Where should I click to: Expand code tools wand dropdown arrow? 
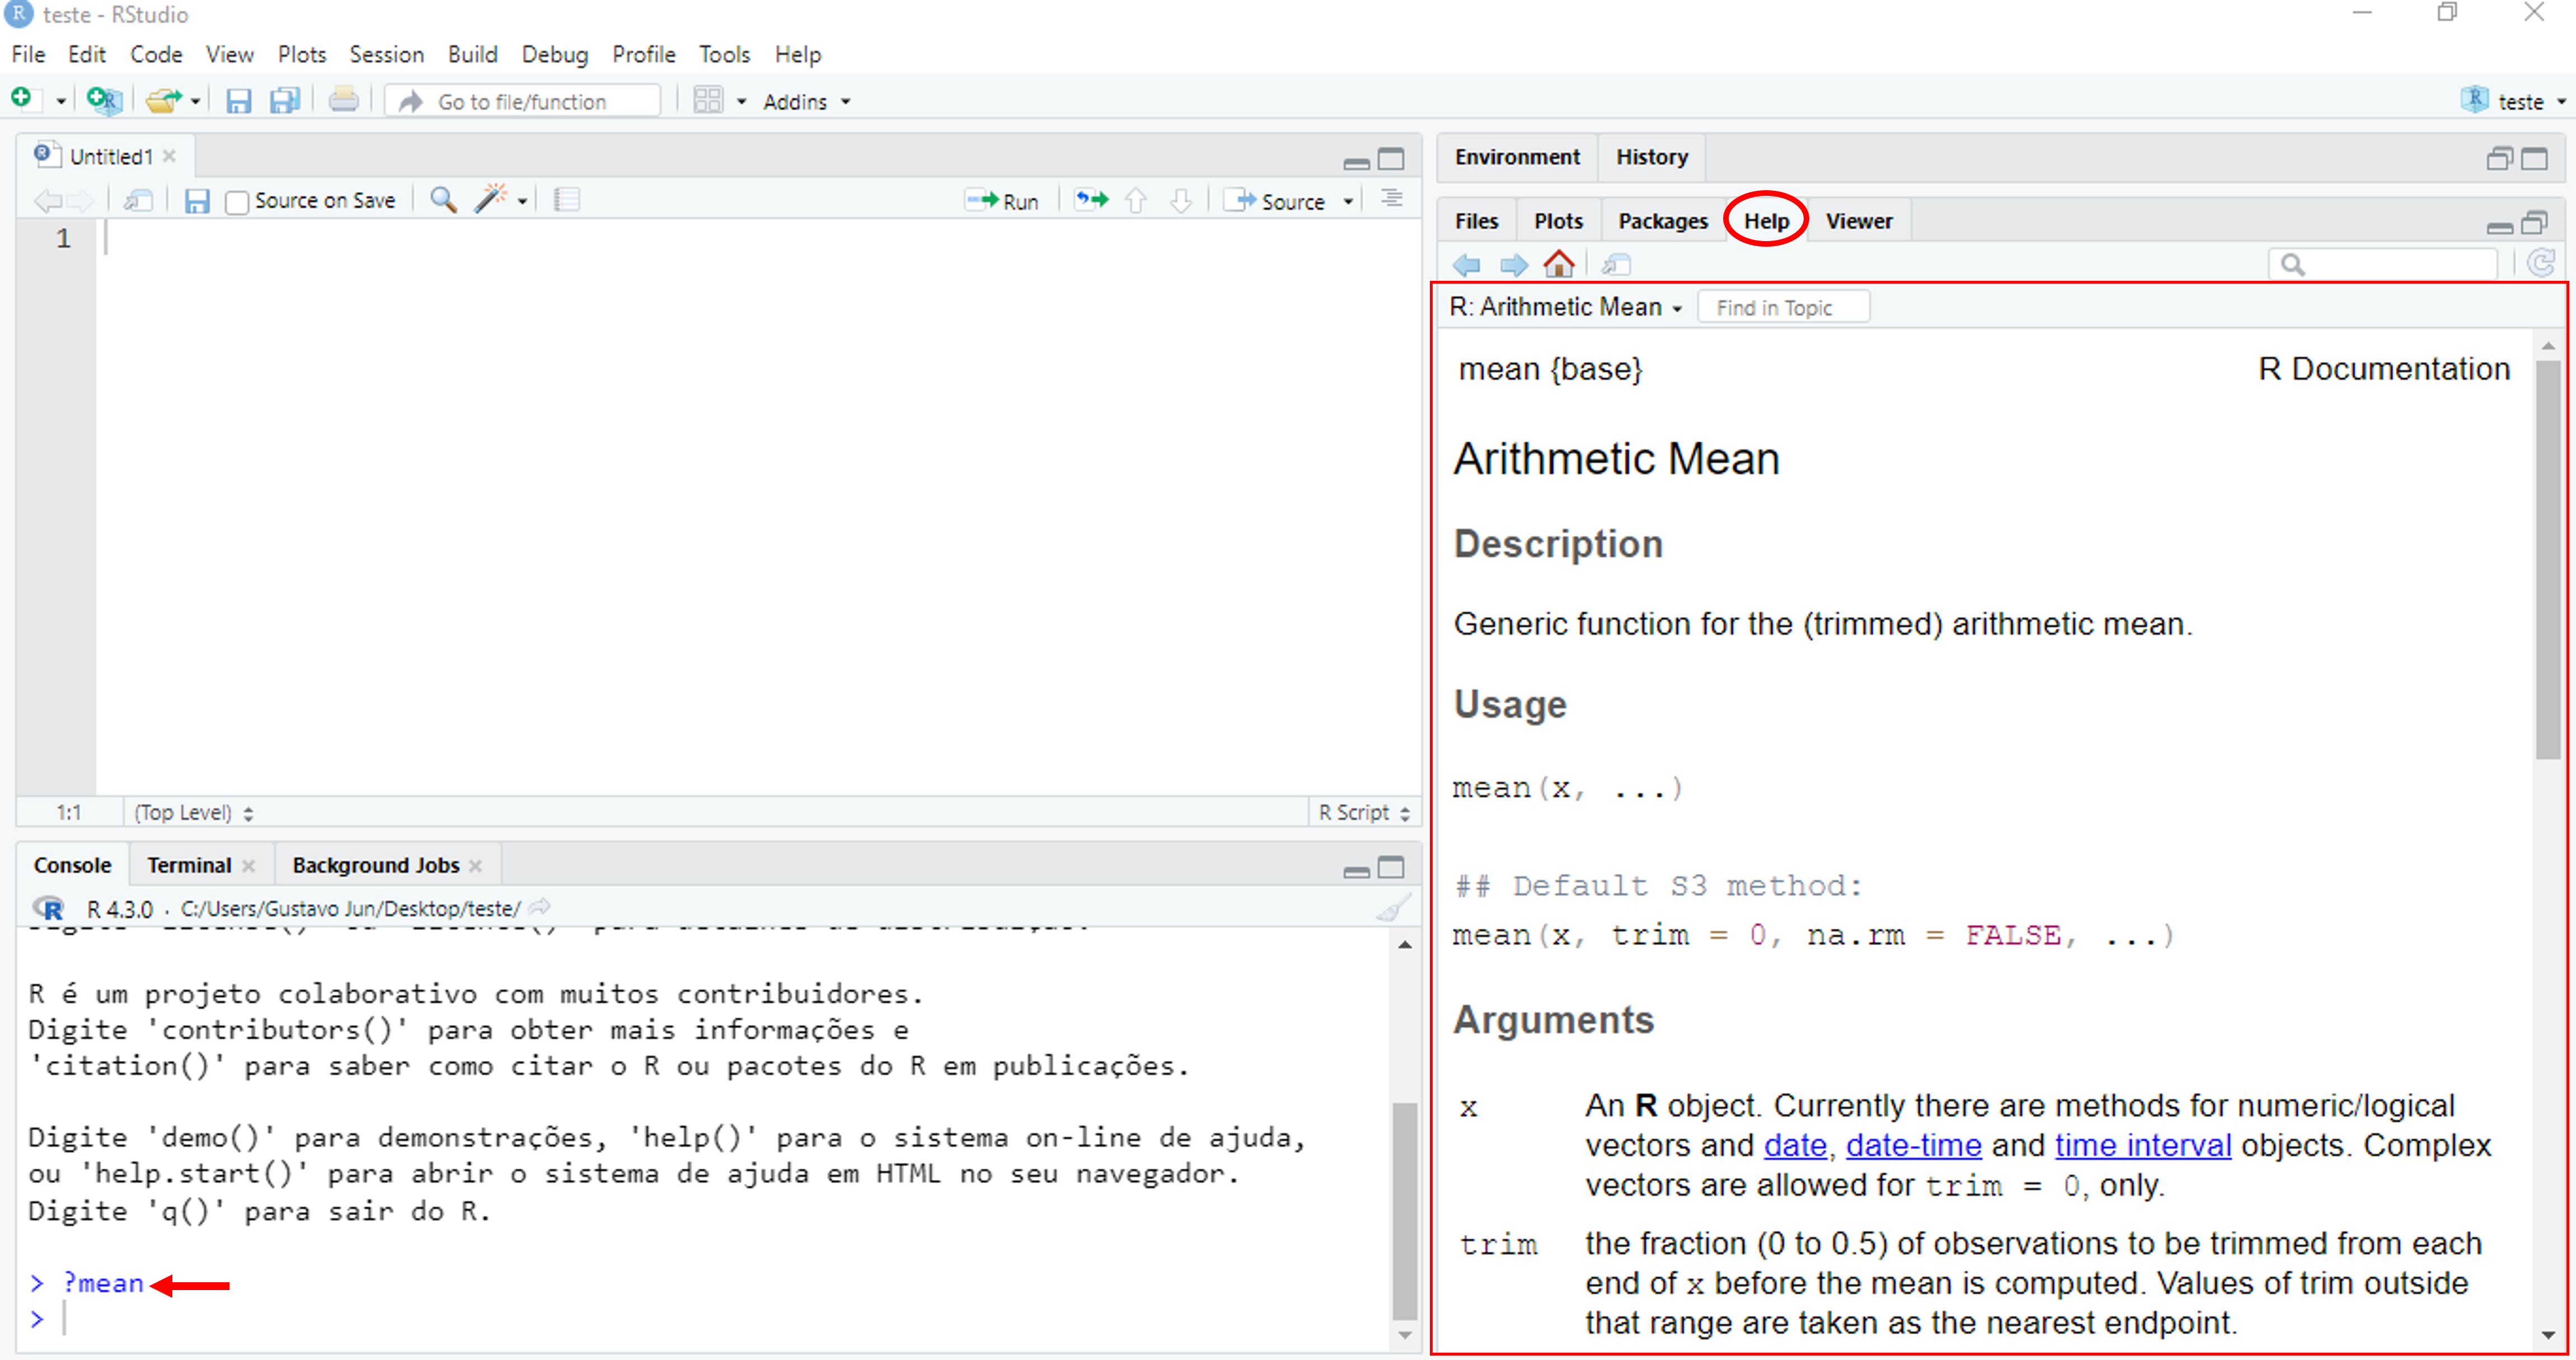(522, 202)
